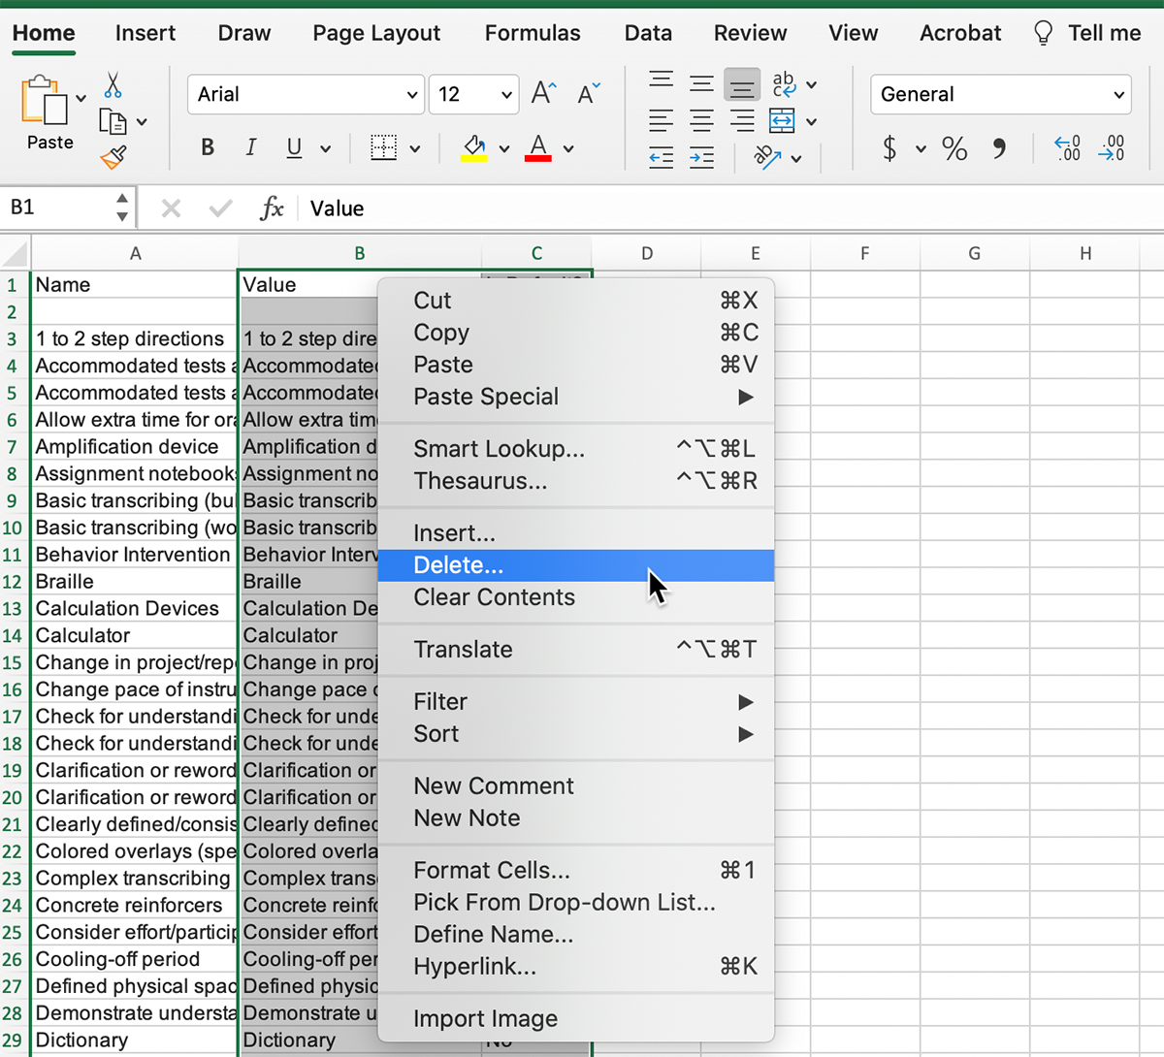Click the Insert Function fx icon
Screen dimensions: 1164x1057
click(x=272, y=208)
